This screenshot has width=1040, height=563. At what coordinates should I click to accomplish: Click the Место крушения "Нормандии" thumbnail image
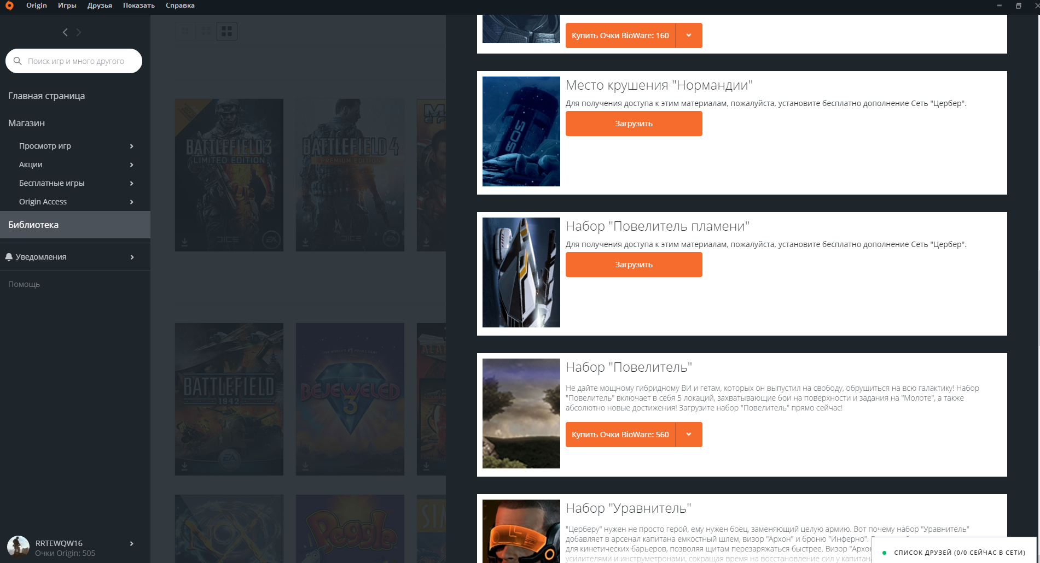[521, 131]
